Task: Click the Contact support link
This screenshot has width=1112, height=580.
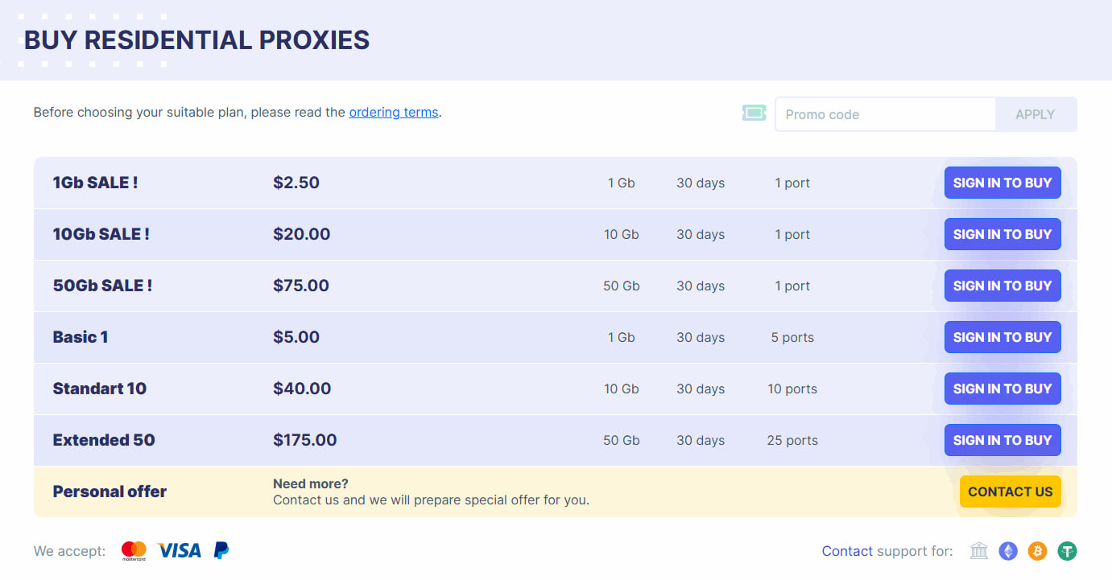Action: point(846,551)
